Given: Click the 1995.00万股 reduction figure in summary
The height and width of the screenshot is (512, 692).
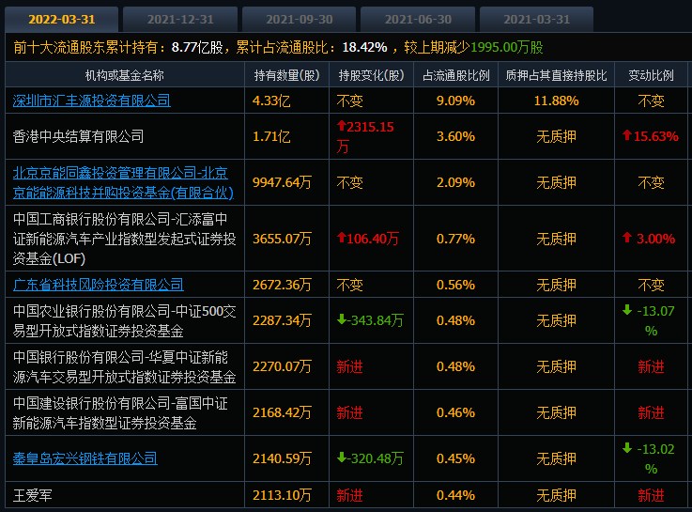Looking at the screenshot, I should [x=507, y=47].
